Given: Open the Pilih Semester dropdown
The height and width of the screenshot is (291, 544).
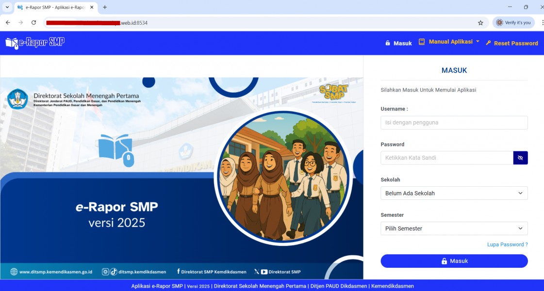Looking at the screenshot, I should [454, 228].
